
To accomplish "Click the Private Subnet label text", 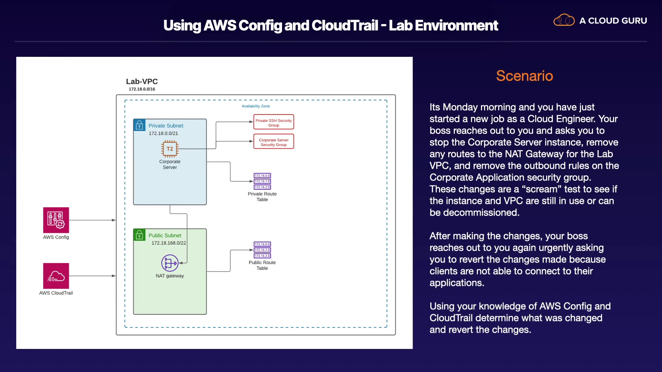I will point(166,126).
